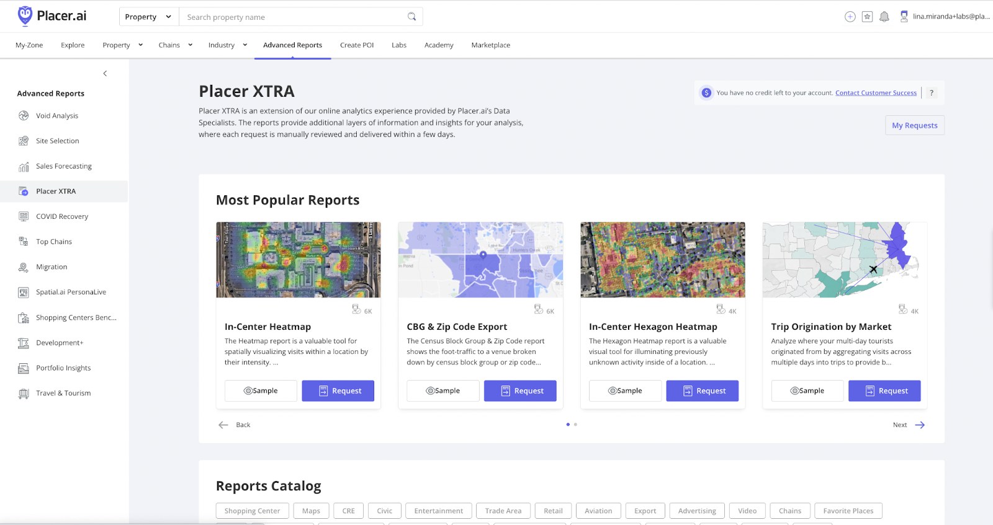993x525 pixels.
Task: Expand the Property nav menu
Action: [122, 45]
